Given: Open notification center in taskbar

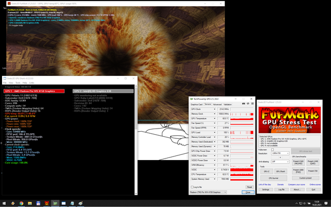Looking at the screenshot, I should (x=326, y=203).
